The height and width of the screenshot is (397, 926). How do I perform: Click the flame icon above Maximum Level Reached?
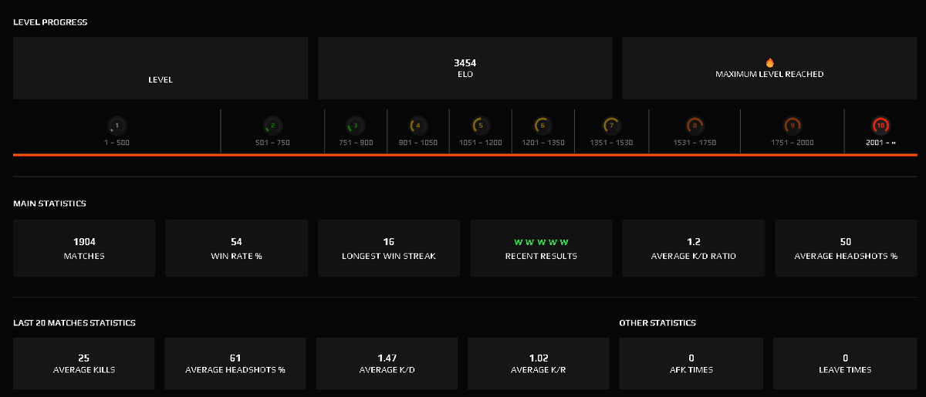click(769, 62)
